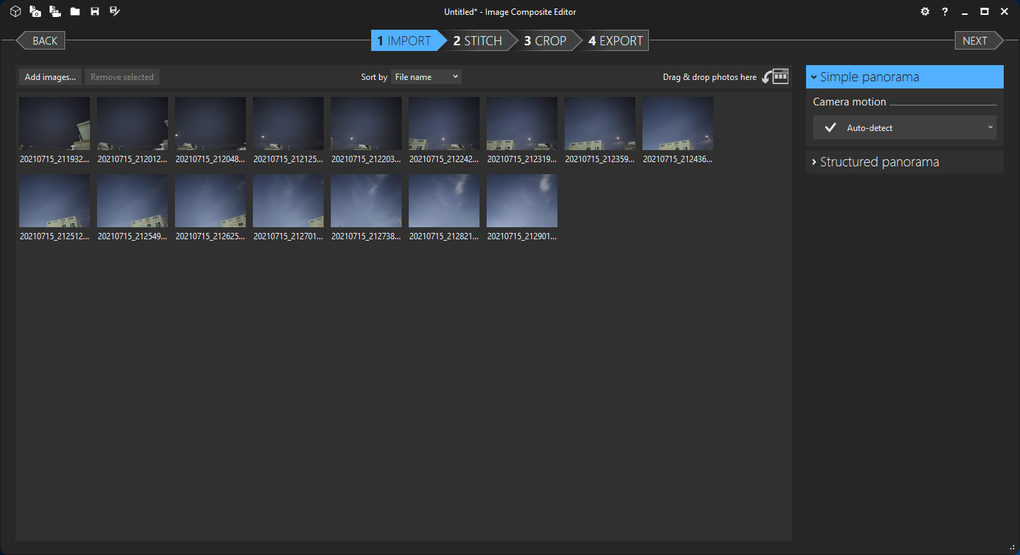This screenshot has width=1020, height=555.
Task: Open the Camera motion Auto-detect dropdown
Action: click(x=905, y=127)
